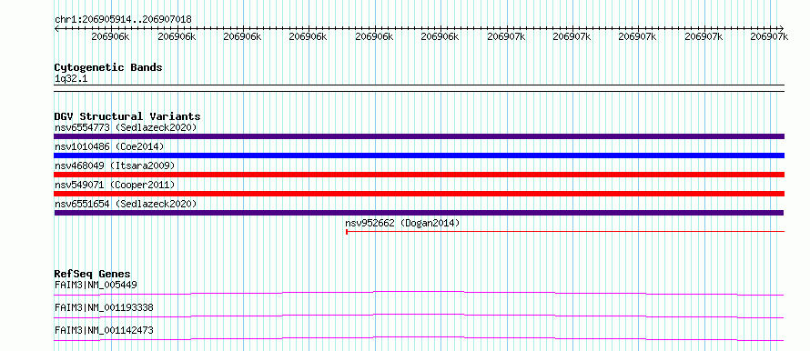Click the red bar of nsv468049
Viewport: 810px width, 351px height.
(x=420, y=175)
